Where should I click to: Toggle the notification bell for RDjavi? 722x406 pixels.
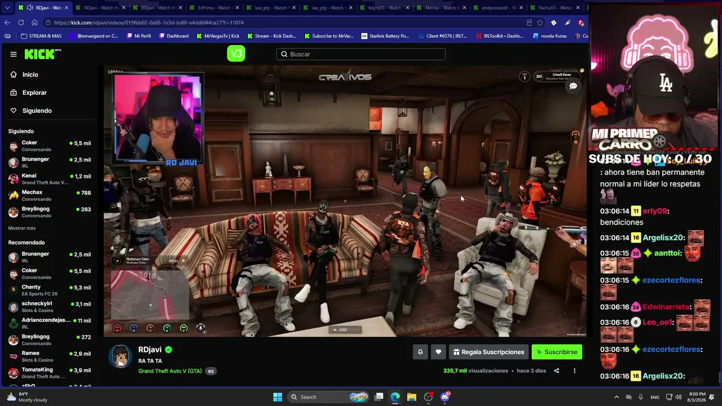(x=420, y=352)
